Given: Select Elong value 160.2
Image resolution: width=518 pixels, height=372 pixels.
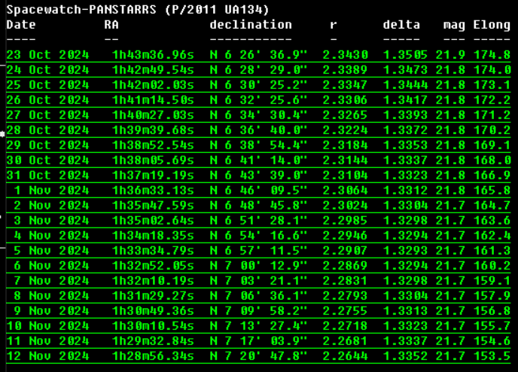Looking at the screenshot, I should tap(492, 266).
